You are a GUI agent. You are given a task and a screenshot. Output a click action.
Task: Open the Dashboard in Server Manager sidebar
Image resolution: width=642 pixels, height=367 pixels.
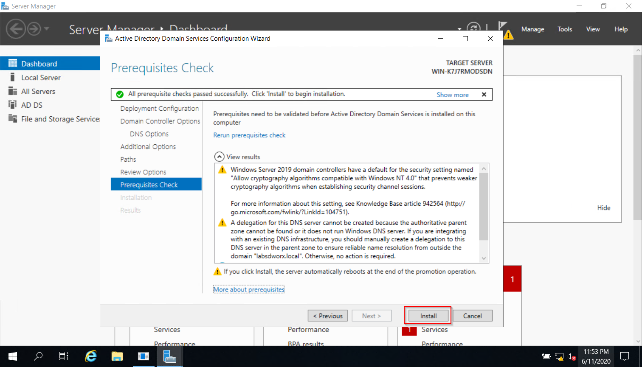pos(38,64)
